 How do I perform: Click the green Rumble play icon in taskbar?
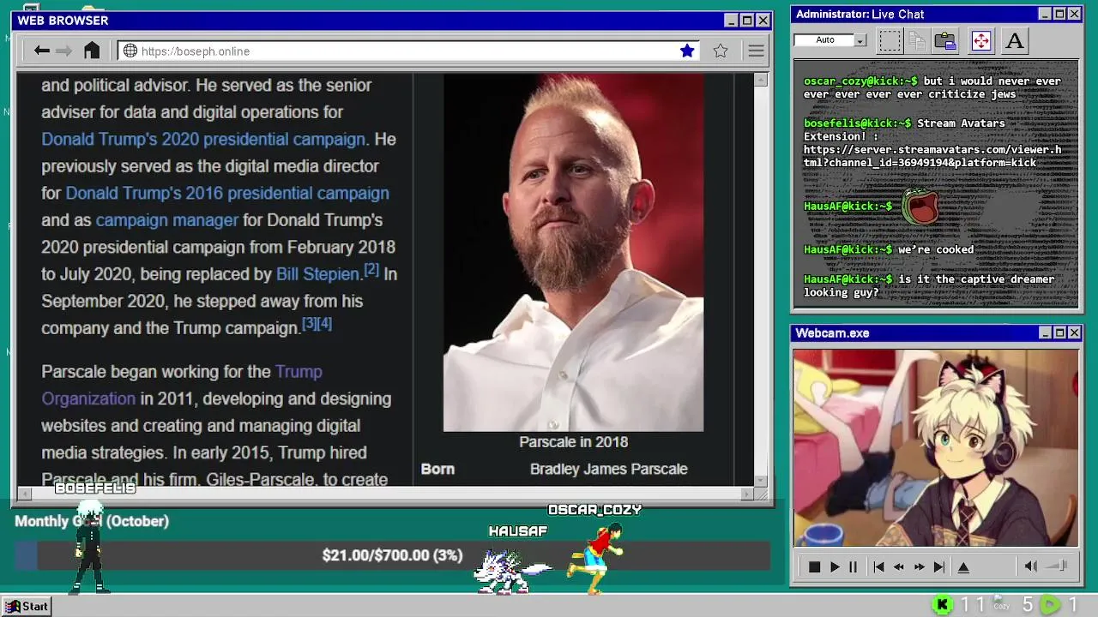pos(1049,605)
